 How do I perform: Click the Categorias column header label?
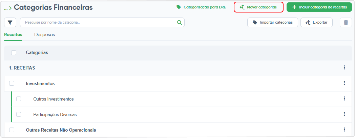[37, 53]
